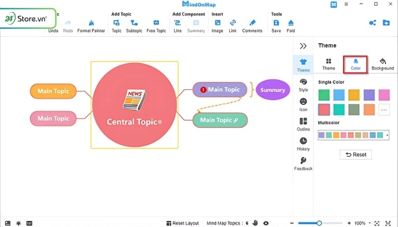This screenshot has width=398, height=227.
Task: Insert a Free Topic
Action: [156, 26]
